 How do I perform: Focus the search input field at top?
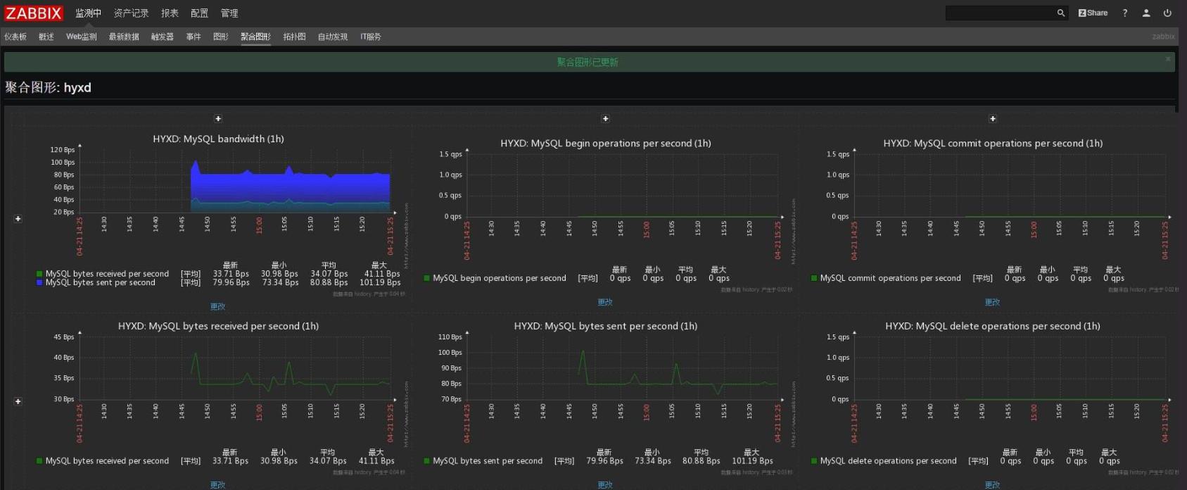[x=999, y=13]
